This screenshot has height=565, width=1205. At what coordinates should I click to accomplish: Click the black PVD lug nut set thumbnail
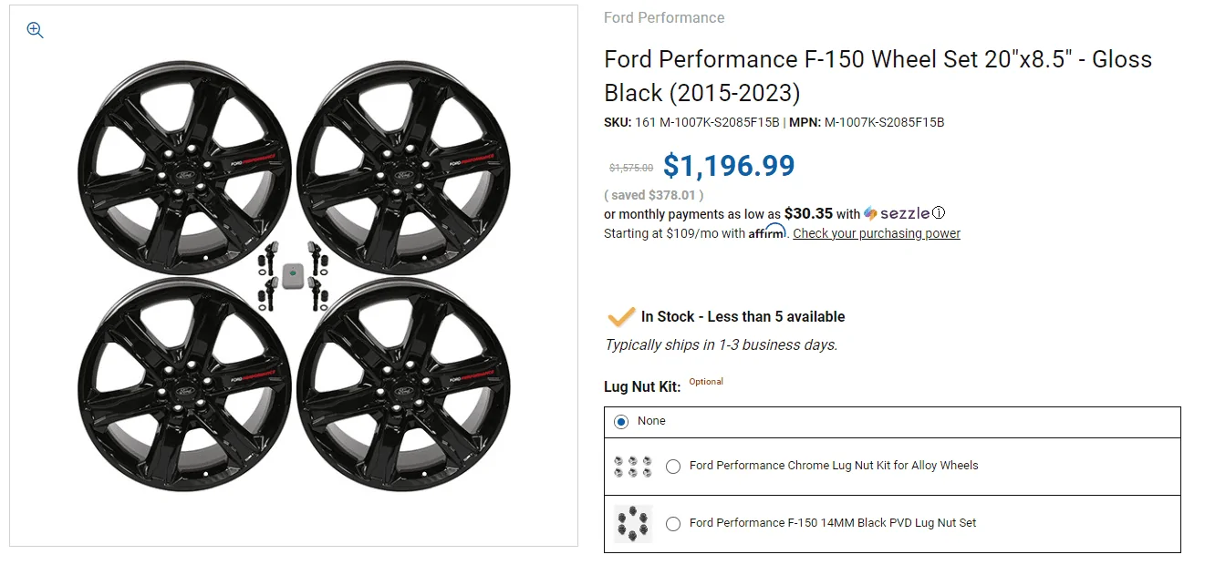(633, 523)
